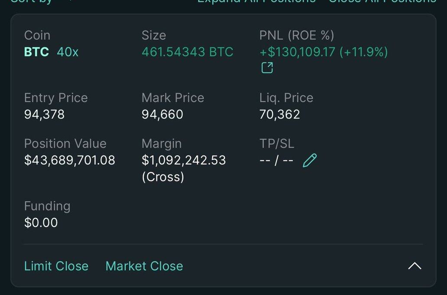This screenshot has width=447, height=295.
Task: Adjust the 40x leverage label
Action: [68, 52]
